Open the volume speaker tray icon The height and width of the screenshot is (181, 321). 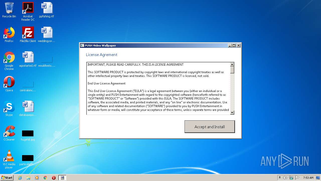[x=285, y=178]
